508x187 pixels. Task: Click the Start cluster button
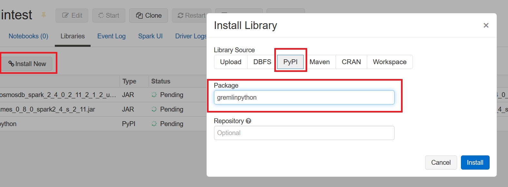pos(109,15)
